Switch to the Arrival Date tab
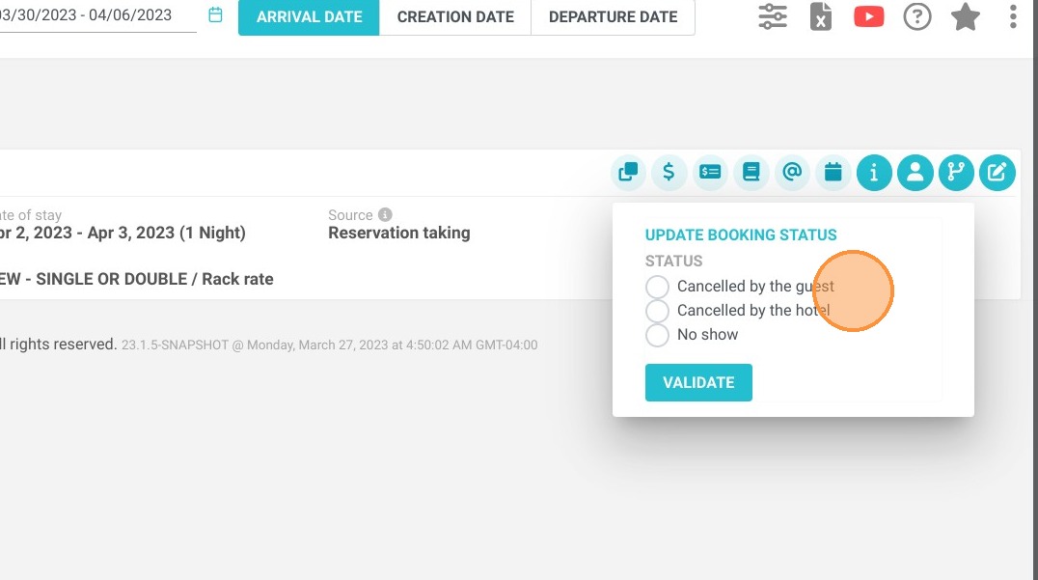 tap(309, 17)
